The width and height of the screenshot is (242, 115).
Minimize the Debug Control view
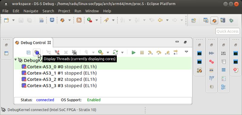177,41
